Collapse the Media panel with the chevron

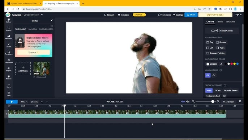(52, 20)
